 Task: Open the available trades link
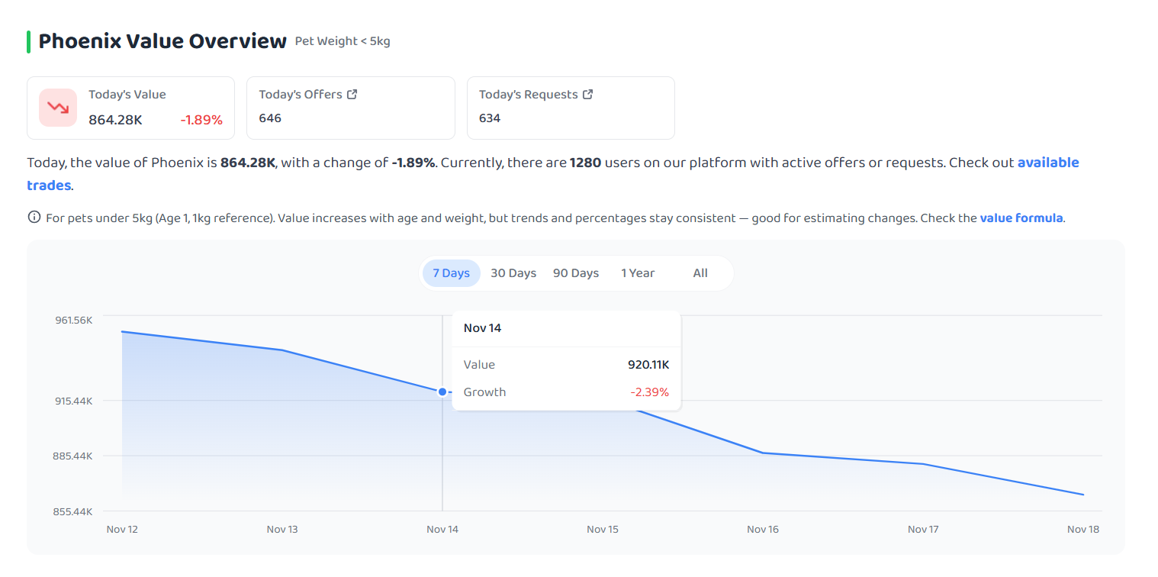coord(553,174)
